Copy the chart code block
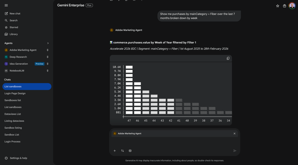The image size is (298, 165). pos(228,58)
